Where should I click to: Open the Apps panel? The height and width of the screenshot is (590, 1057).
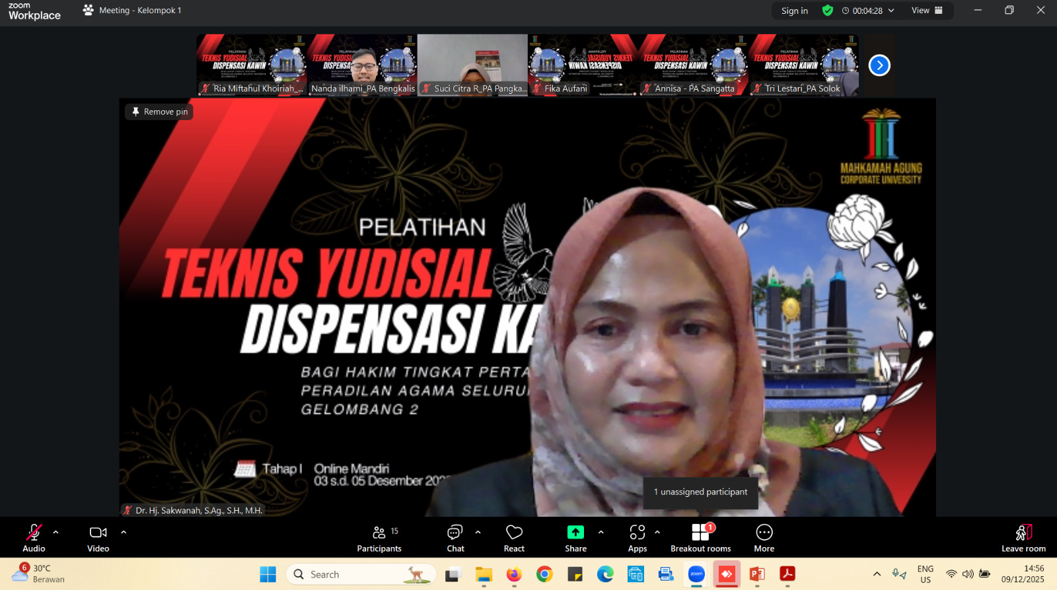click(x=637, y=538)
